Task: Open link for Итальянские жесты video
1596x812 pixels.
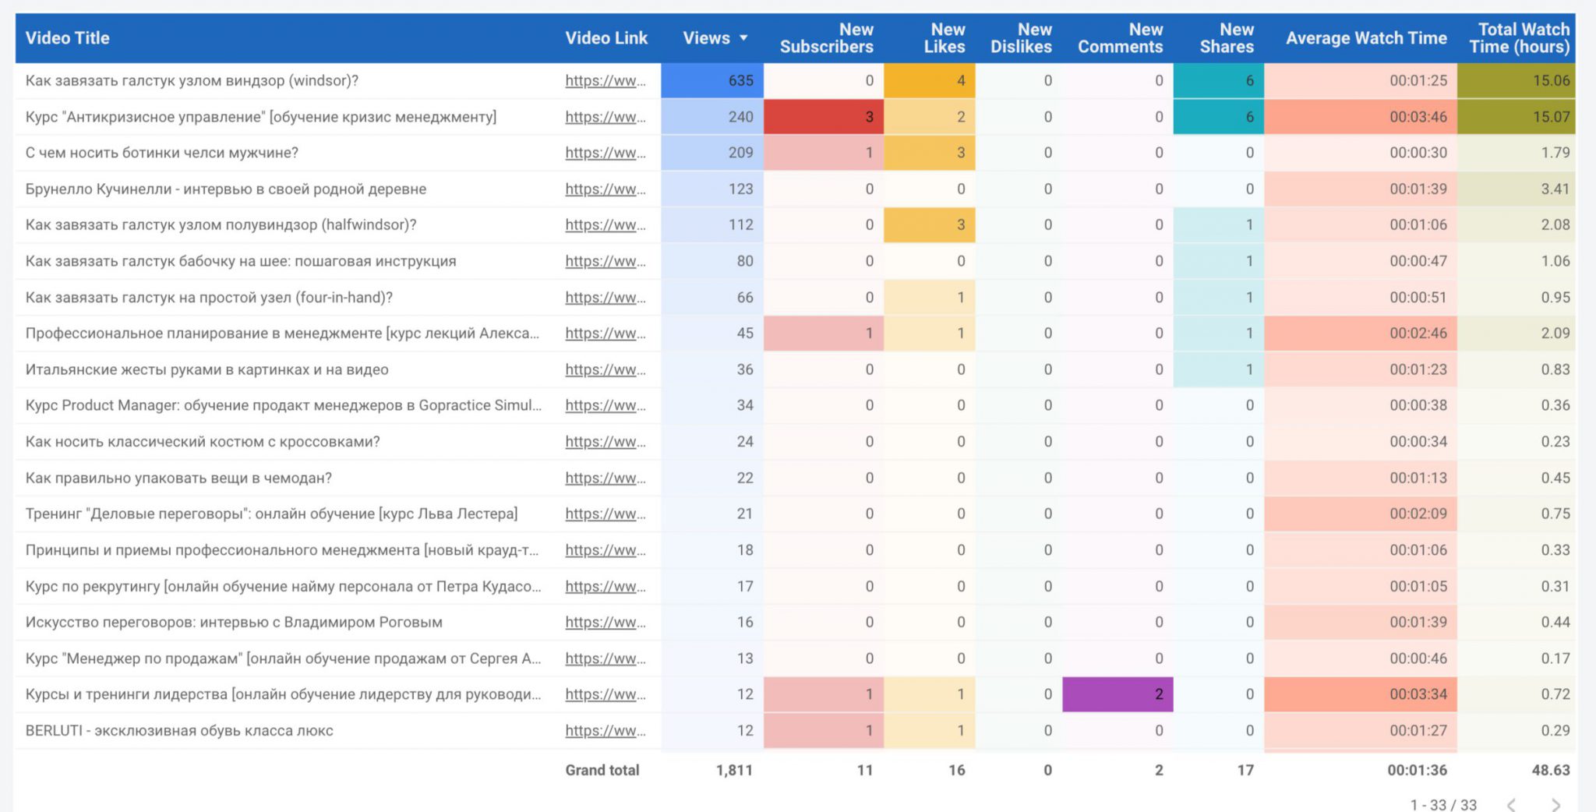Action: (605, 370)
